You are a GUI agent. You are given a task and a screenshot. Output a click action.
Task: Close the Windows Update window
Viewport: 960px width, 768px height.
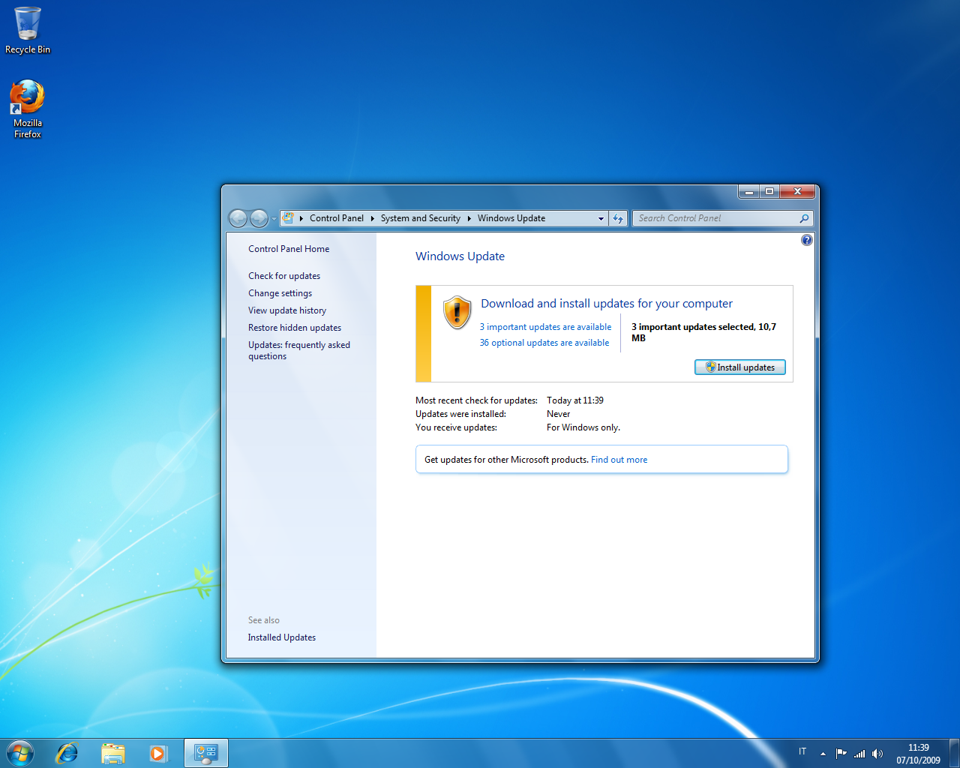798,191
